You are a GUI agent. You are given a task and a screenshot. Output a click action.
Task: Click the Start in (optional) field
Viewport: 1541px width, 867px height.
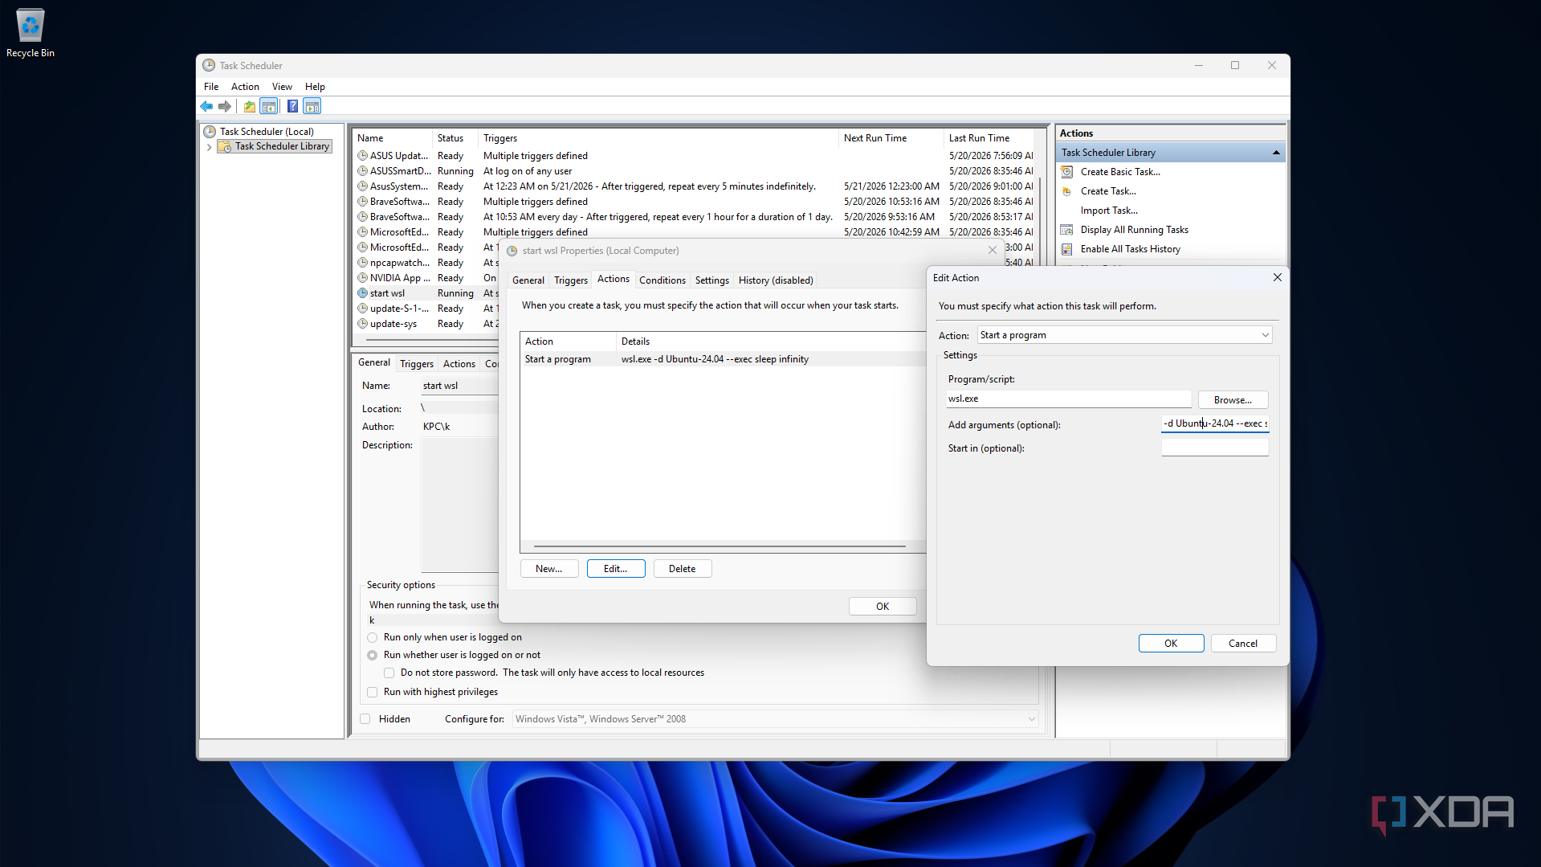[1215, 448]
